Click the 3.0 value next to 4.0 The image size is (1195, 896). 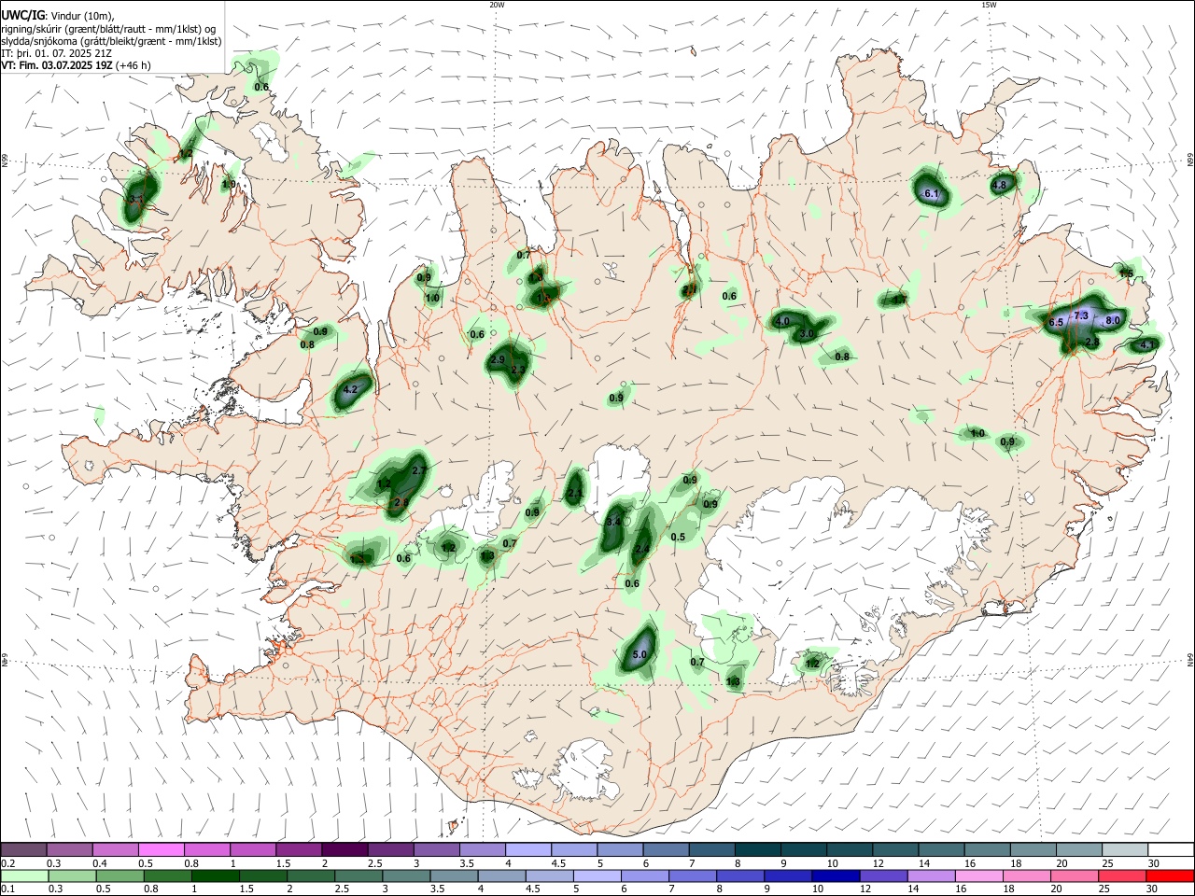coord(808,333)
